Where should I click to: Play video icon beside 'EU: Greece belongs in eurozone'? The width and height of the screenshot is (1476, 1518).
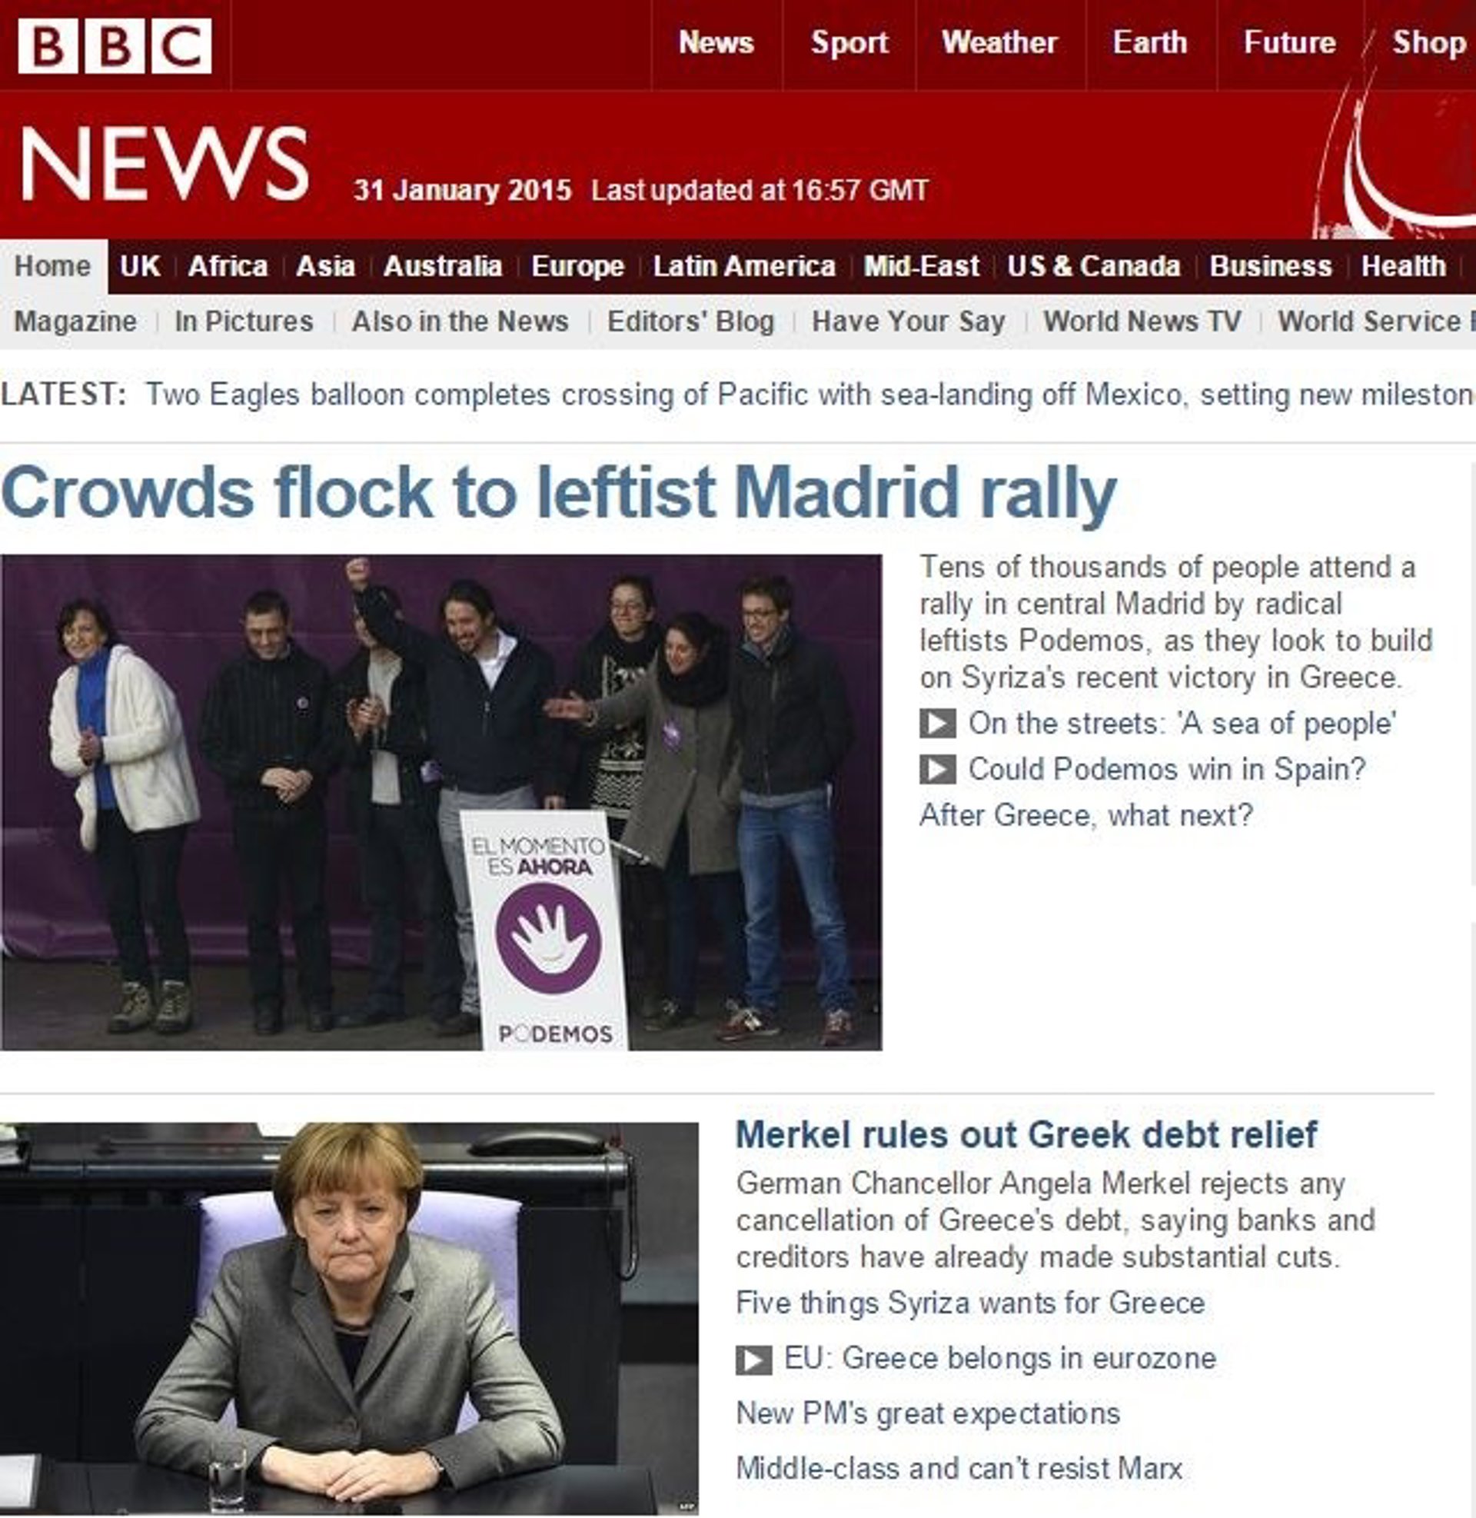coord(753,1360)
